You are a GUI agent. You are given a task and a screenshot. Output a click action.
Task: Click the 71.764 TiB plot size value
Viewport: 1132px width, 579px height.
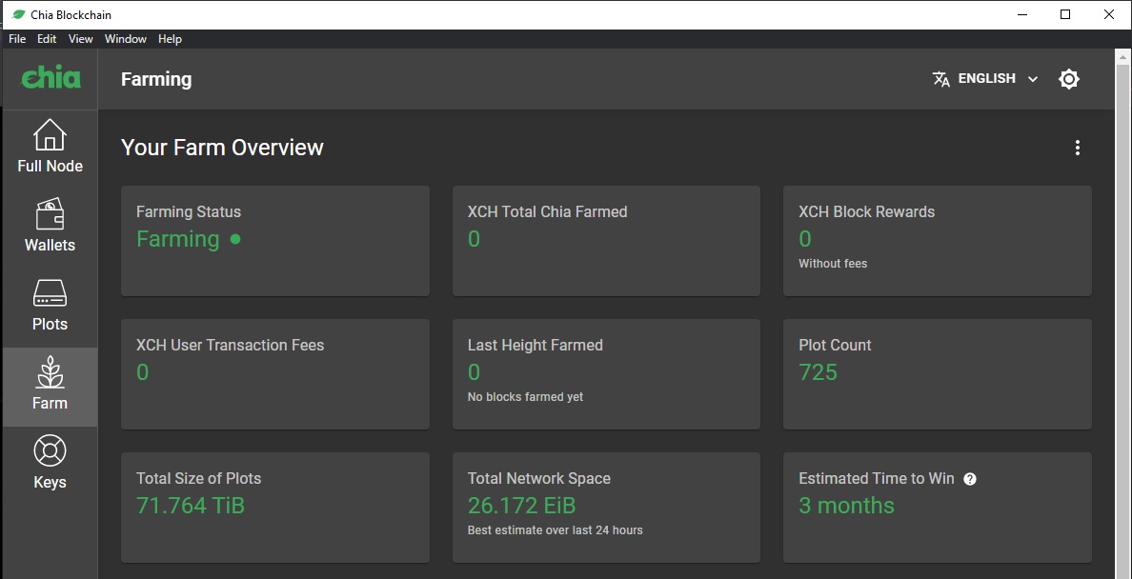point(191,506)
